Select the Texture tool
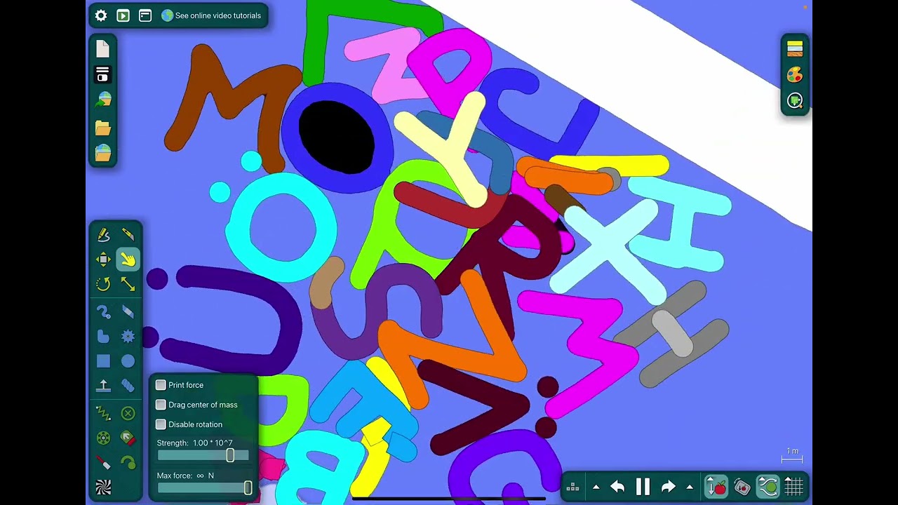Image resolution: width=898 pixels, height=505 pixels. pos(103,487)
